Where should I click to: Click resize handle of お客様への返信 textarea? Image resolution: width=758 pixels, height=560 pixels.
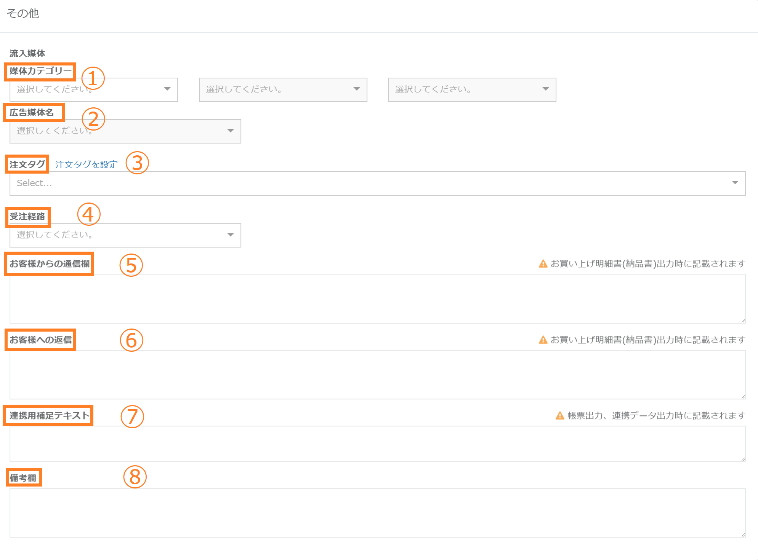point(743,397)
